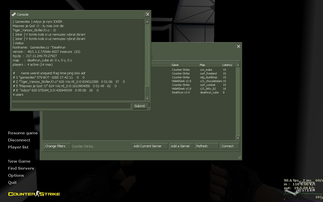Close the server browser window
The width and height of the screenshot is (323, 202).
click(x=238, y=46)
